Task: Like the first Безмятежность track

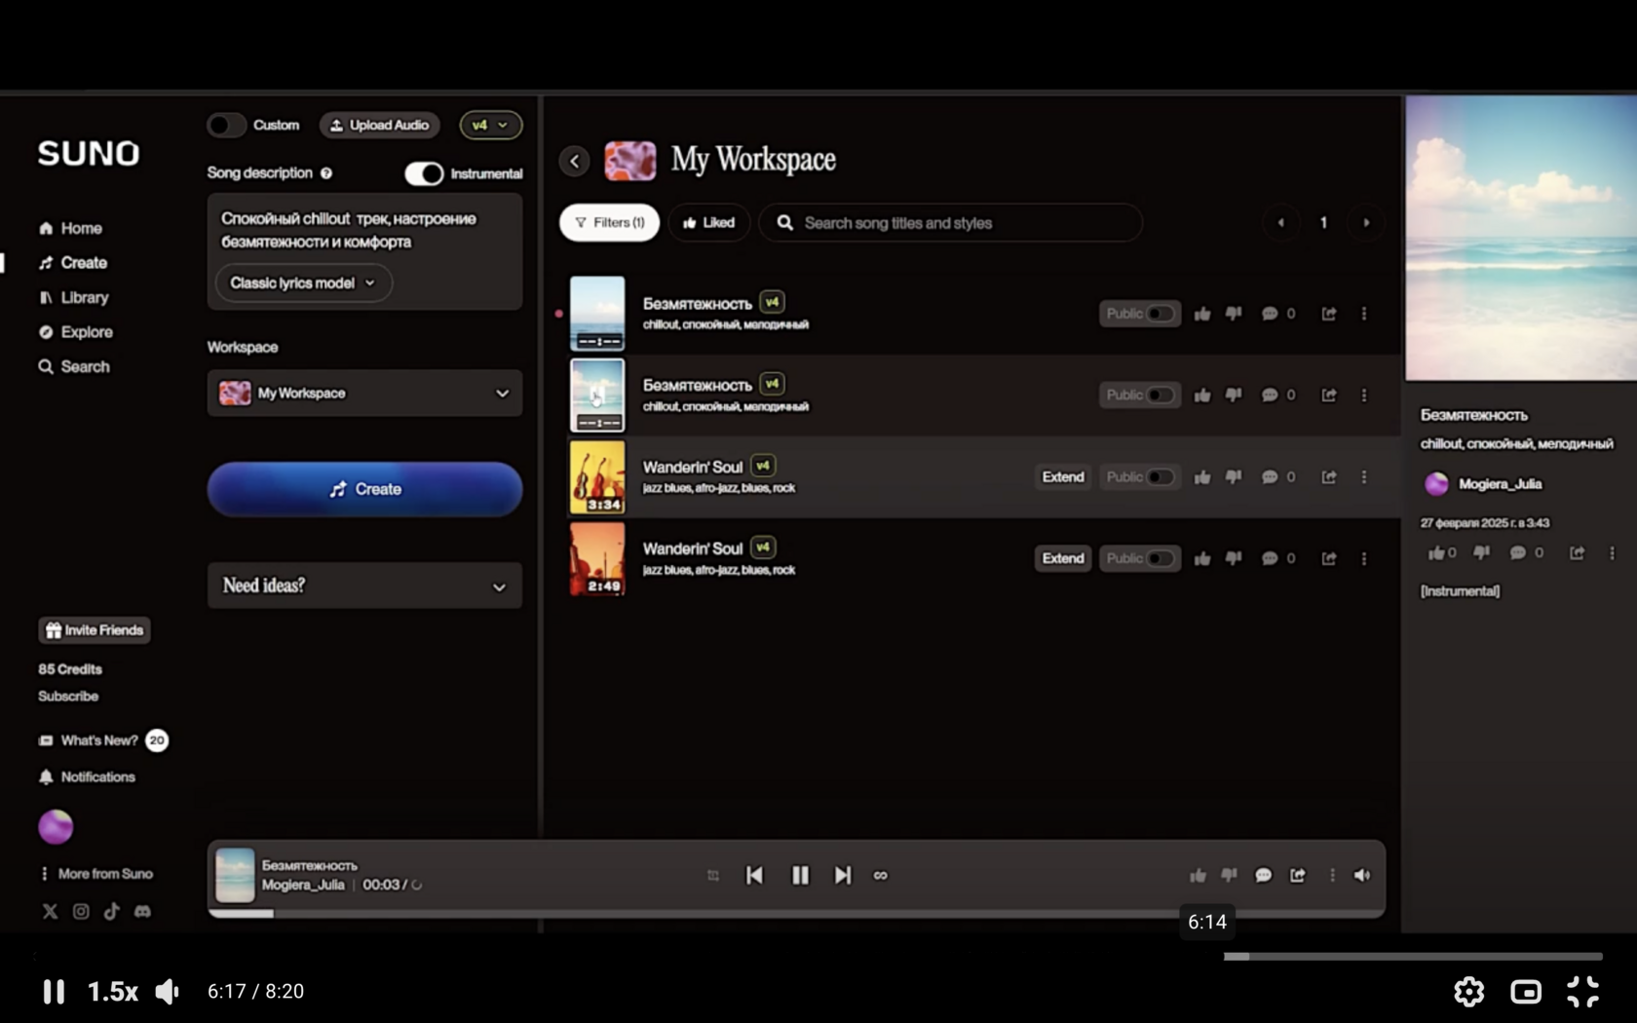Action: 1202,314
